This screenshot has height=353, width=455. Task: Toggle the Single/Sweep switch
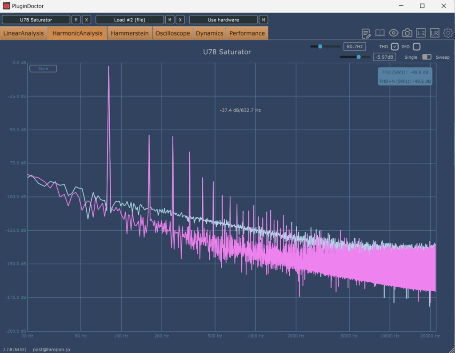(427, 57)
